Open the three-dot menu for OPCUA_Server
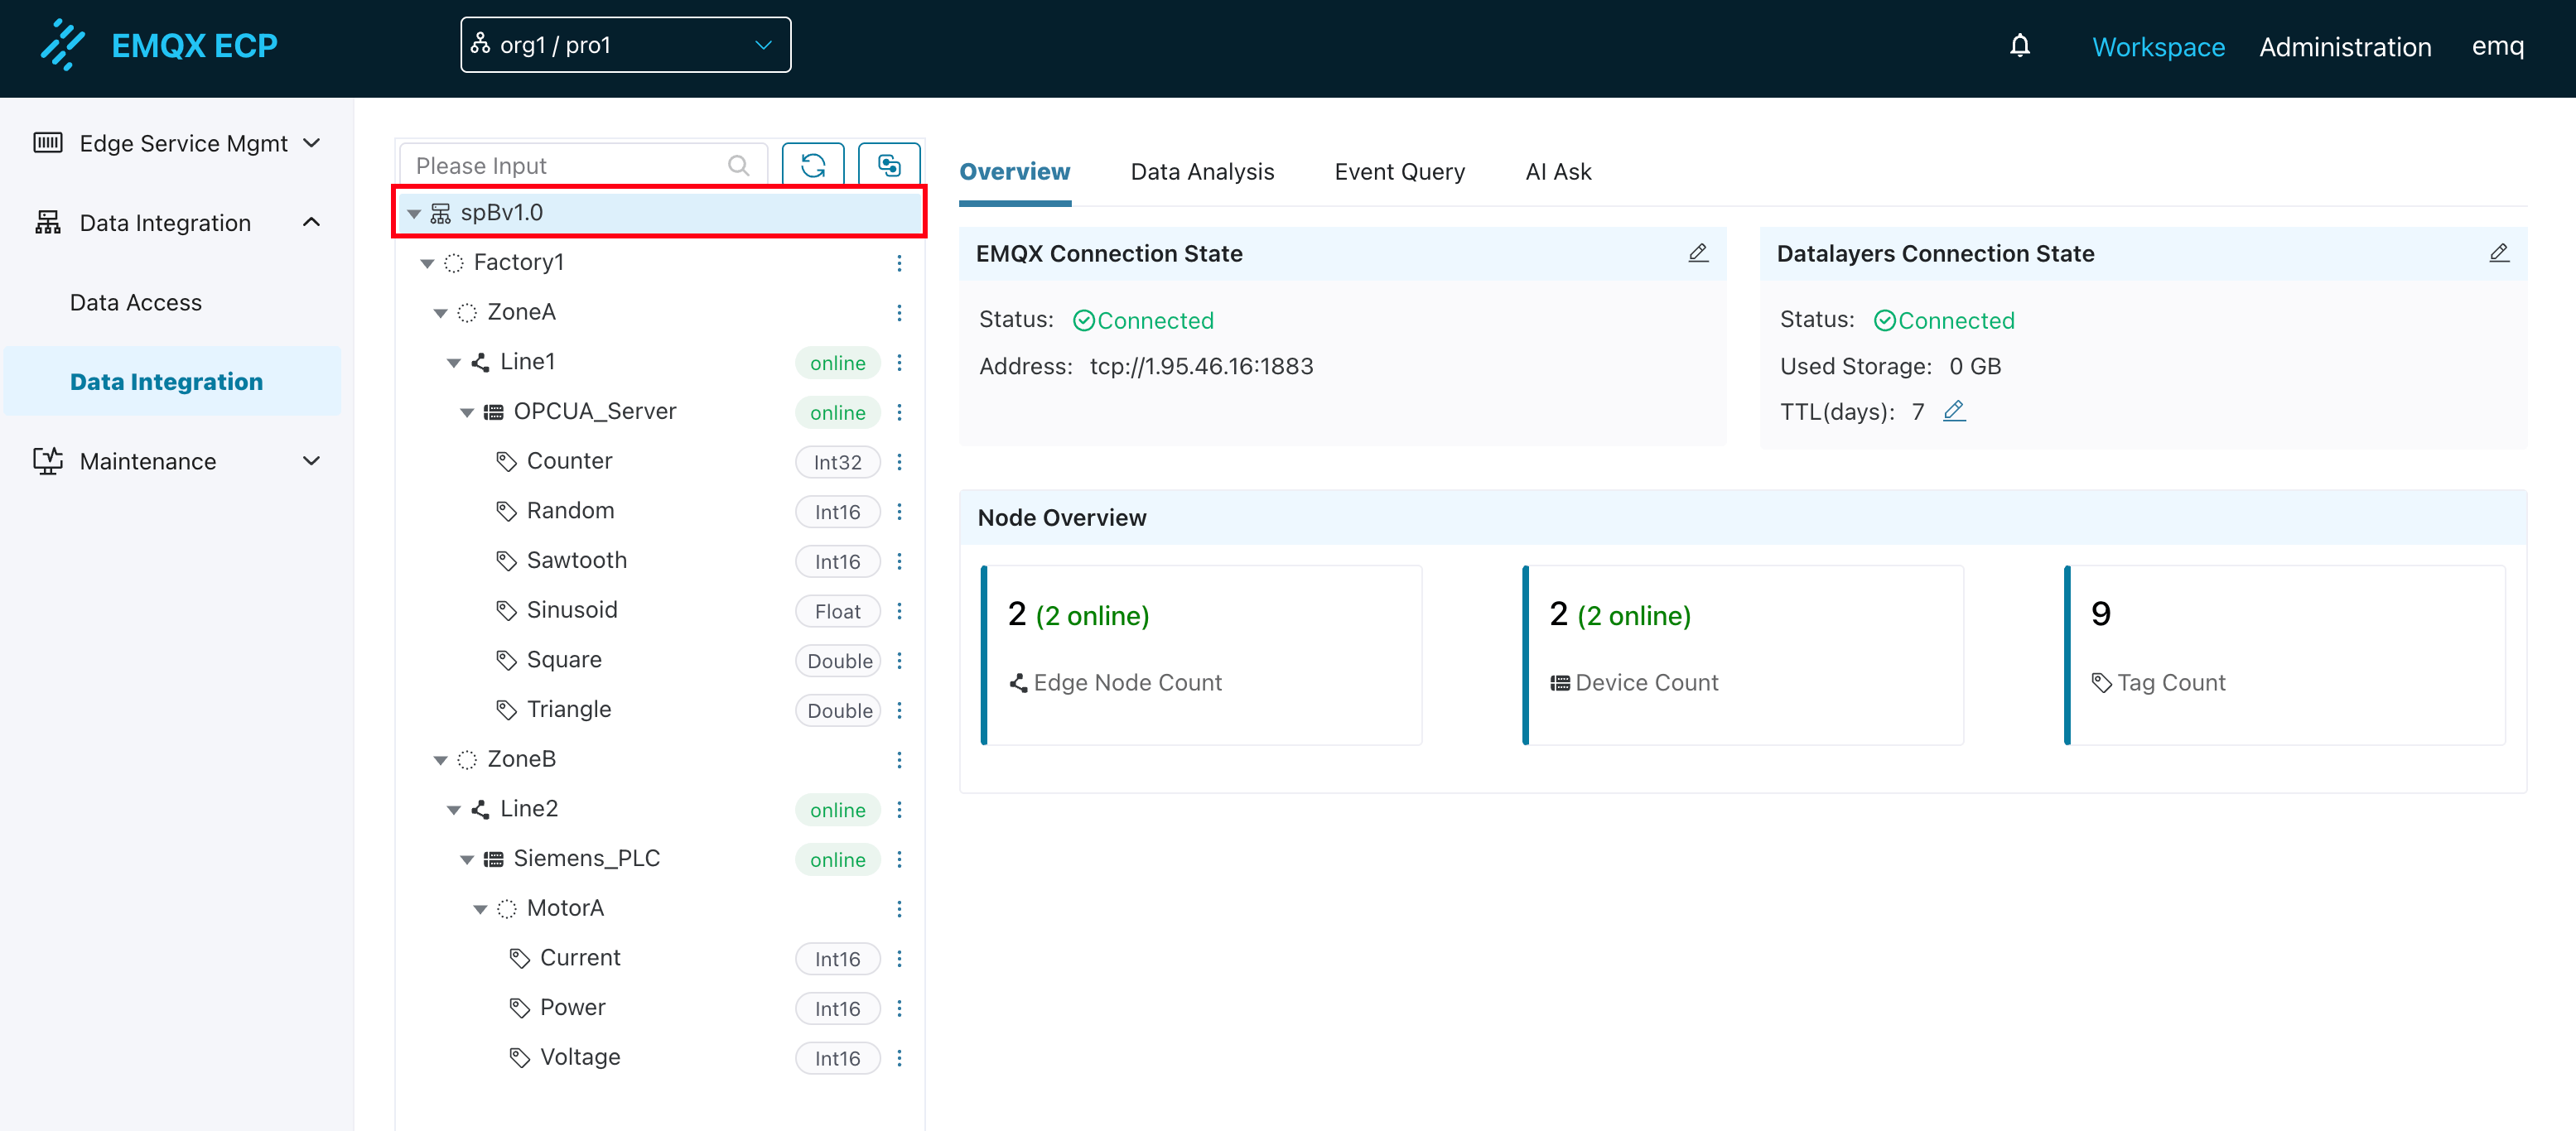 (899, 412)
